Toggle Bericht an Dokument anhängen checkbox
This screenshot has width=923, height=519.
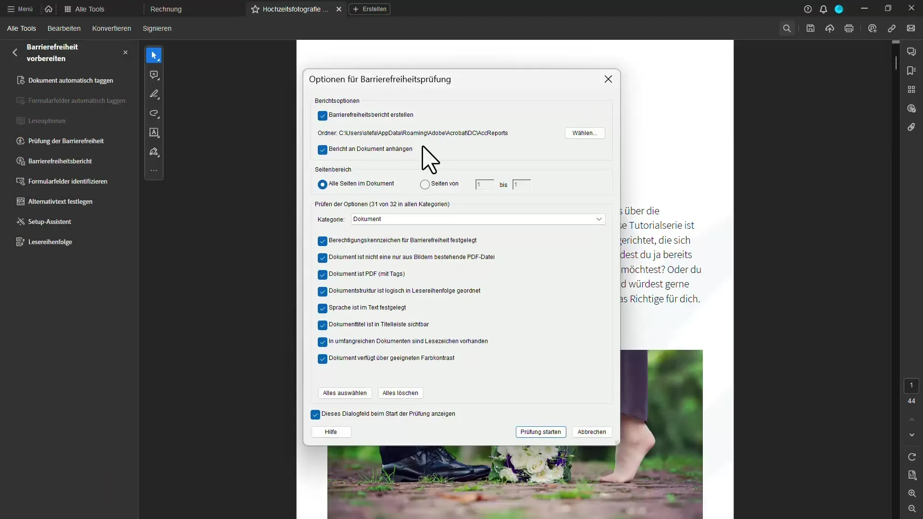323,149
